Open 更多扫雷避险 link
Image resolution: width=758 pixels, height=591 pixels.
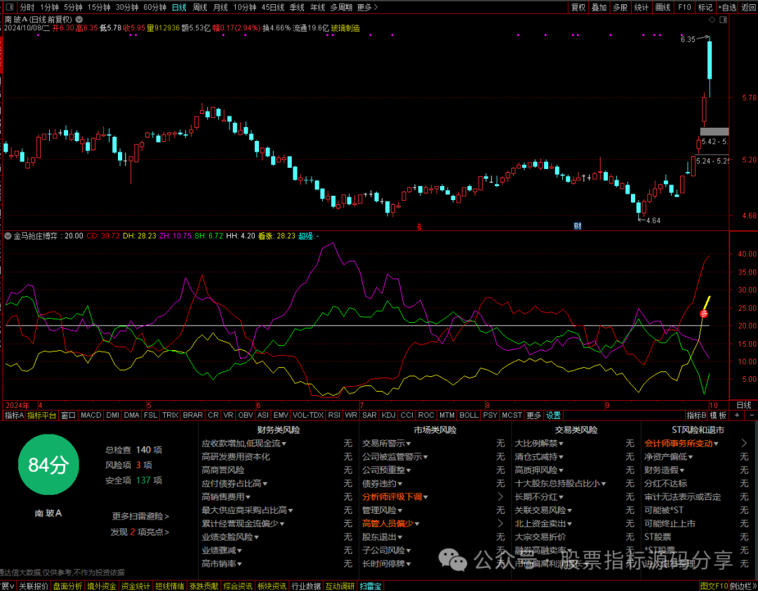[x=140, y=516]
